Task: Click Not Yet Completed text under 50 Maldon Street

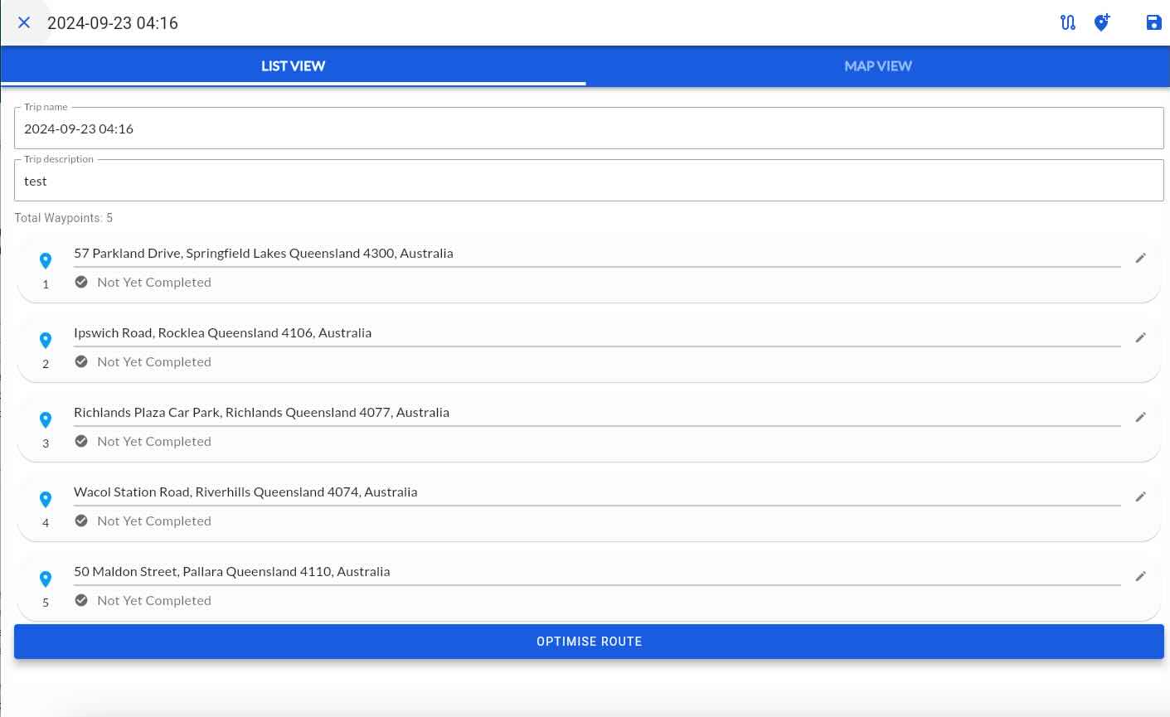Action: click(154, 601)
